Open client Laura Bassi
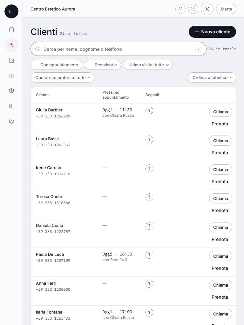This screenshot has width=244, height=325. (47, 139)
